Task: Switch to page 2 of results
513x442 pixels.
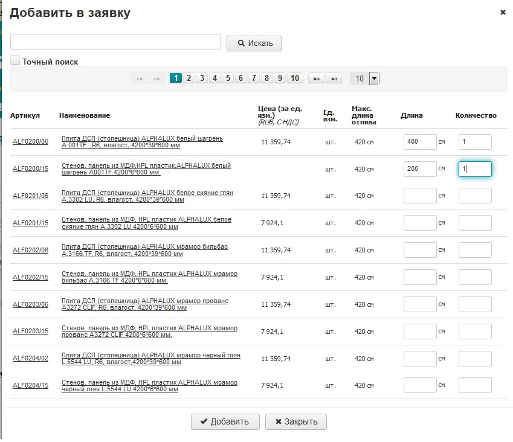Action: coord(189,78)
